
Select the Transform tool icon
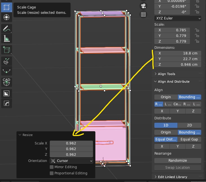[x=6, y=17]
